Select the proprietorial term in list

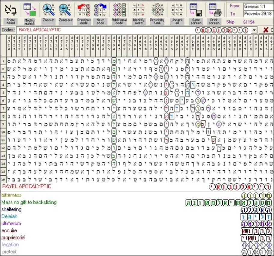tap(14, 238)
